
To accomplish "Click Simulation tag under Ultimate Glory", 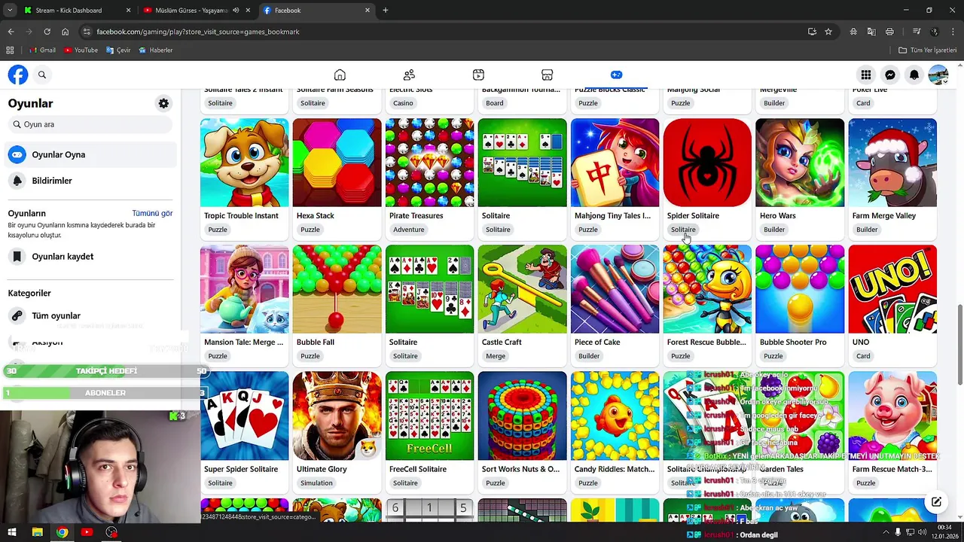I will (x=316, y=483).
